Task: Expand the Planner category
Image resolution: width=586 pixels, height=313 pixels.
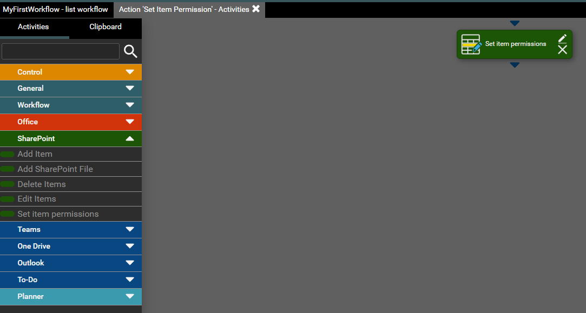Action: point(129,296)
